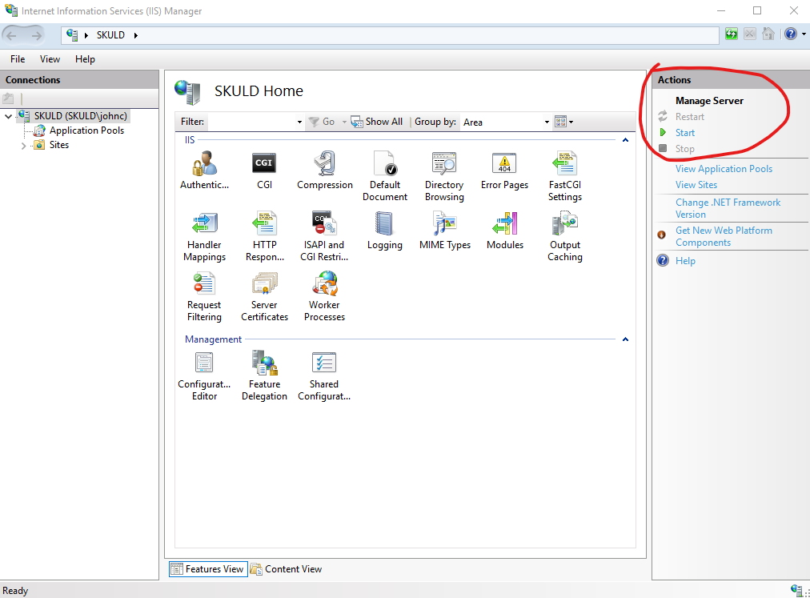Click the stop loading toolbar icon
810x598 pixels.
pos(749,34)
